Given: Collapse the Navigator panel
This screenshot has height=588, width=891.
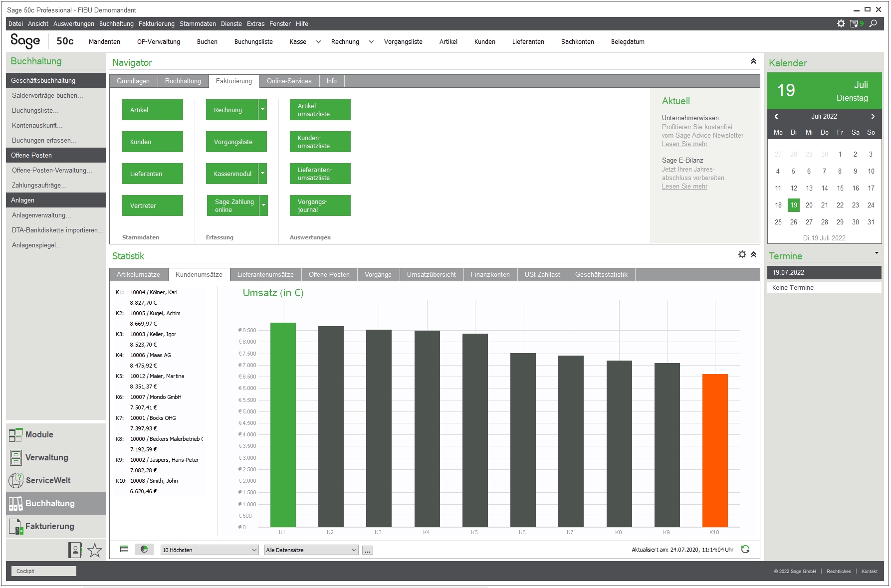Looking at the screenshot, I should click(x=753, y=61).
